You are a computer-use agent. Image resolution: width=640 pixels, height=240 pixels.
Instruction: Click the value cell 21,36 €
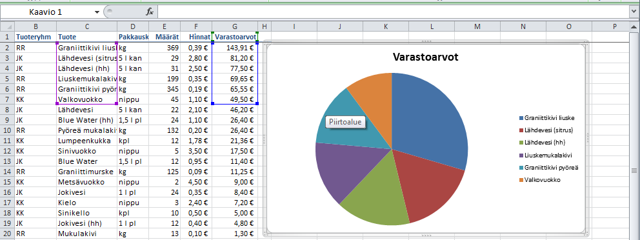235,141
